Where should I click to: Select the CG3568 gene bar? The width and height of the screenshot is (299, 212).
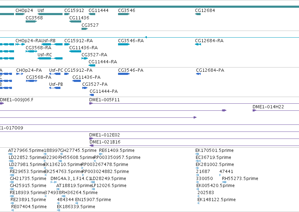pos(31,21)
